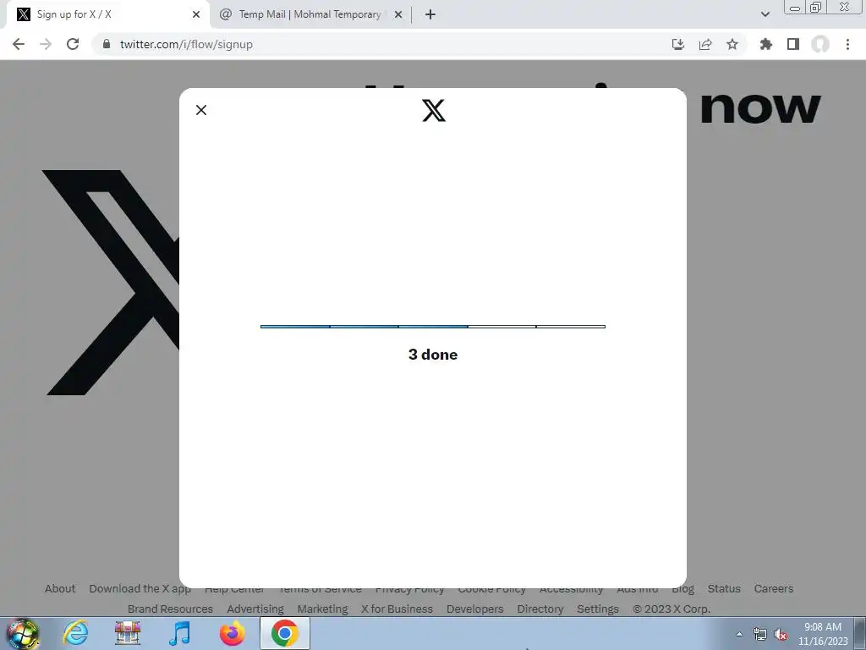Restore down the Chrome window
866x650 pixels.
pos(816,7)
